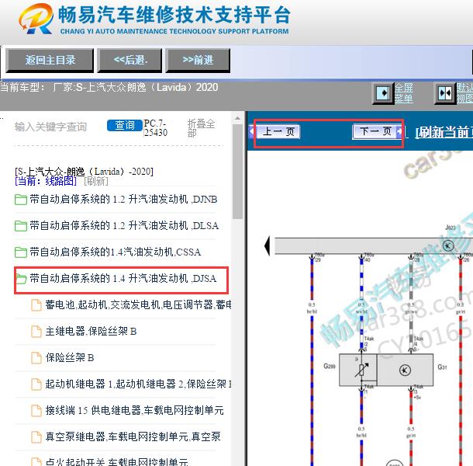The height and width of the screenshot is (466, 473).
Task: Click the 当前车型 vehicle info text
Action: [109, 87]
